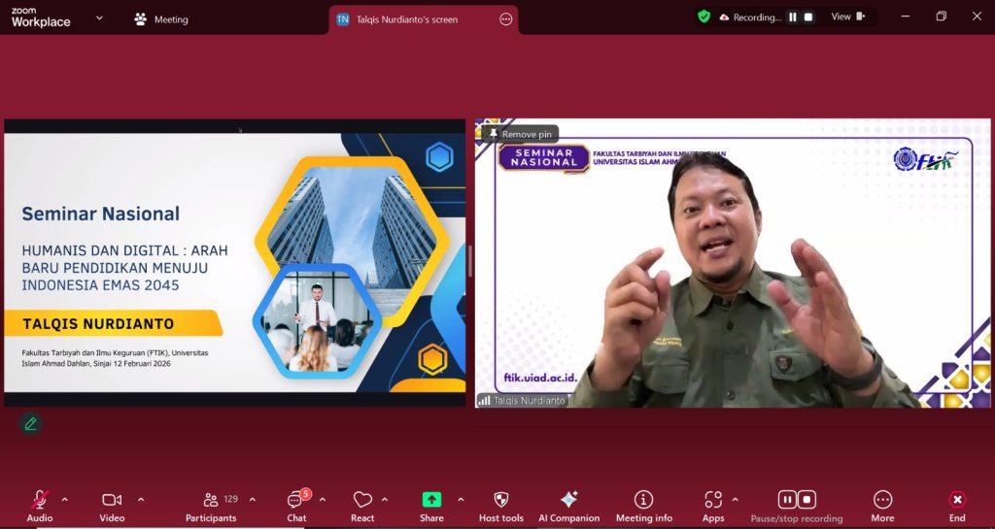Pause the recording in the top bar
The width and height of the screenshot is (995, 529).
pyautogui.click(x=792, y=17)
